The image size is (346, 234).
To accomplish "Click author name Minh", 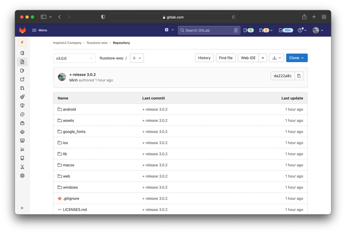I will coord(74,80).
